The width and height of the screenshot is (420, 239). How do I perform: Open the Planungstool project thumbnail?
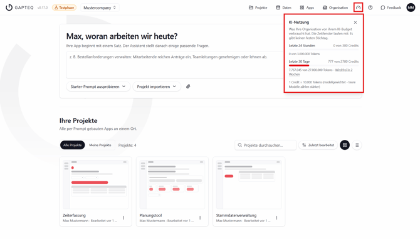tap(172, 184)
